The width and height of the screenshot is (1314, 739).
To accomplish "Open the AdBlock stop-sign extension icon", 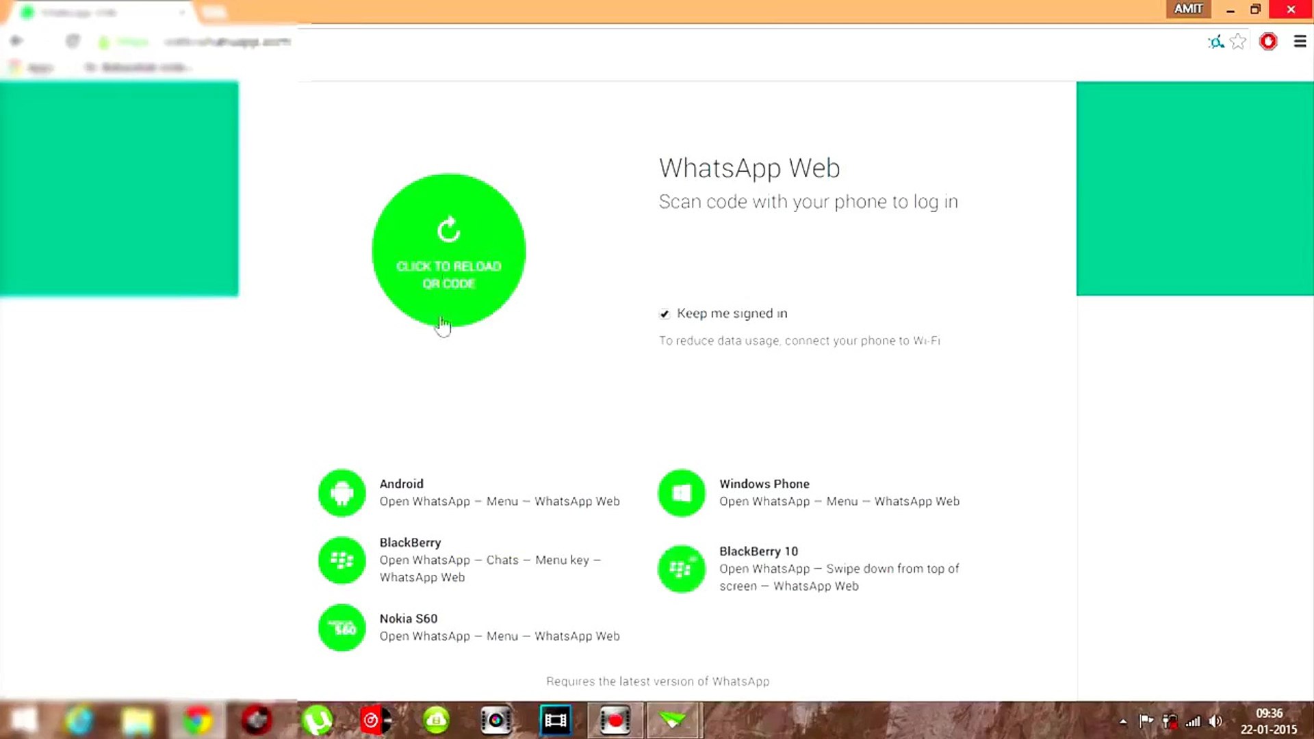I will tap(1269, 42).
